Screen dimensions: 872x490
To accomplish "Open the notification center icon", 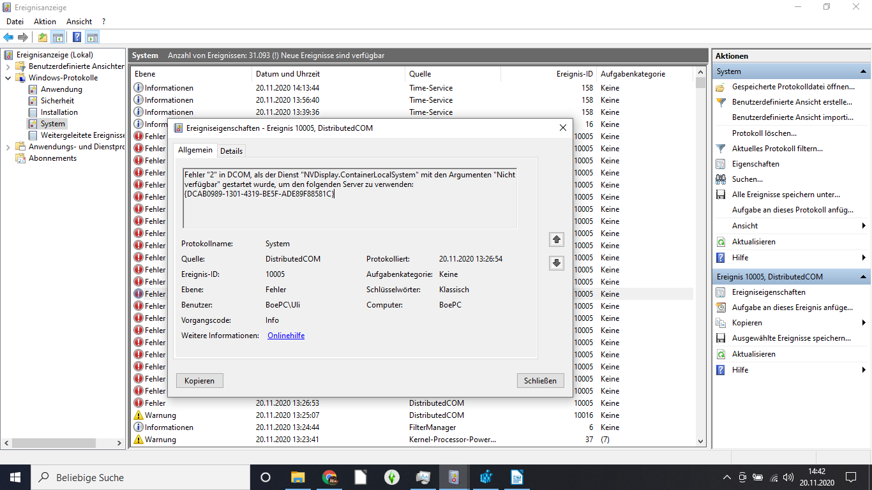I will coord(851,477).
